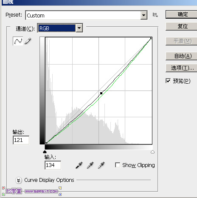Open the Preset dropdown list
The width and height of the screenshot is (197, 198).
[x=144, y=15]
